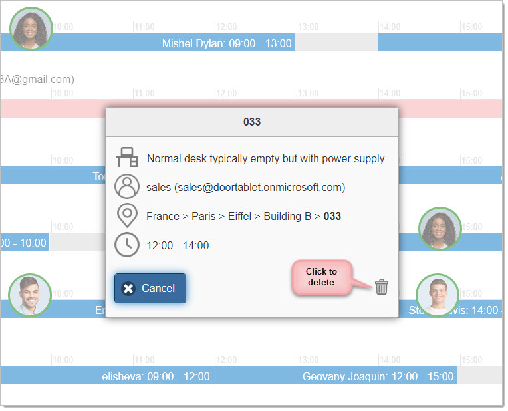Select the bearded man's avatar on left
The image size is (508, 411).
[x=30, y=295]
